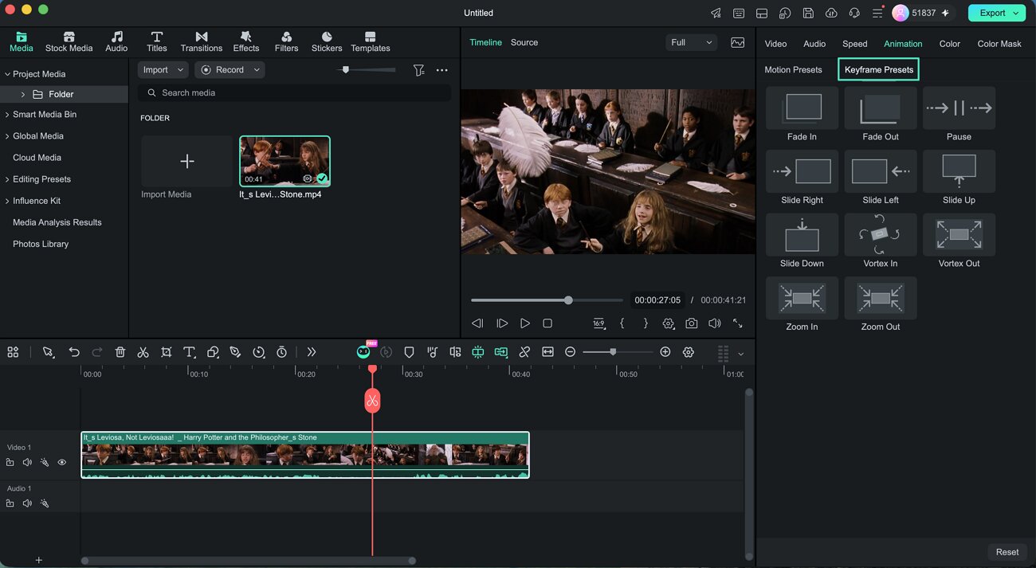This screenshot has width=1036, height=568.
Task: Lock the Video 1 track
Action: pos(10,462)
